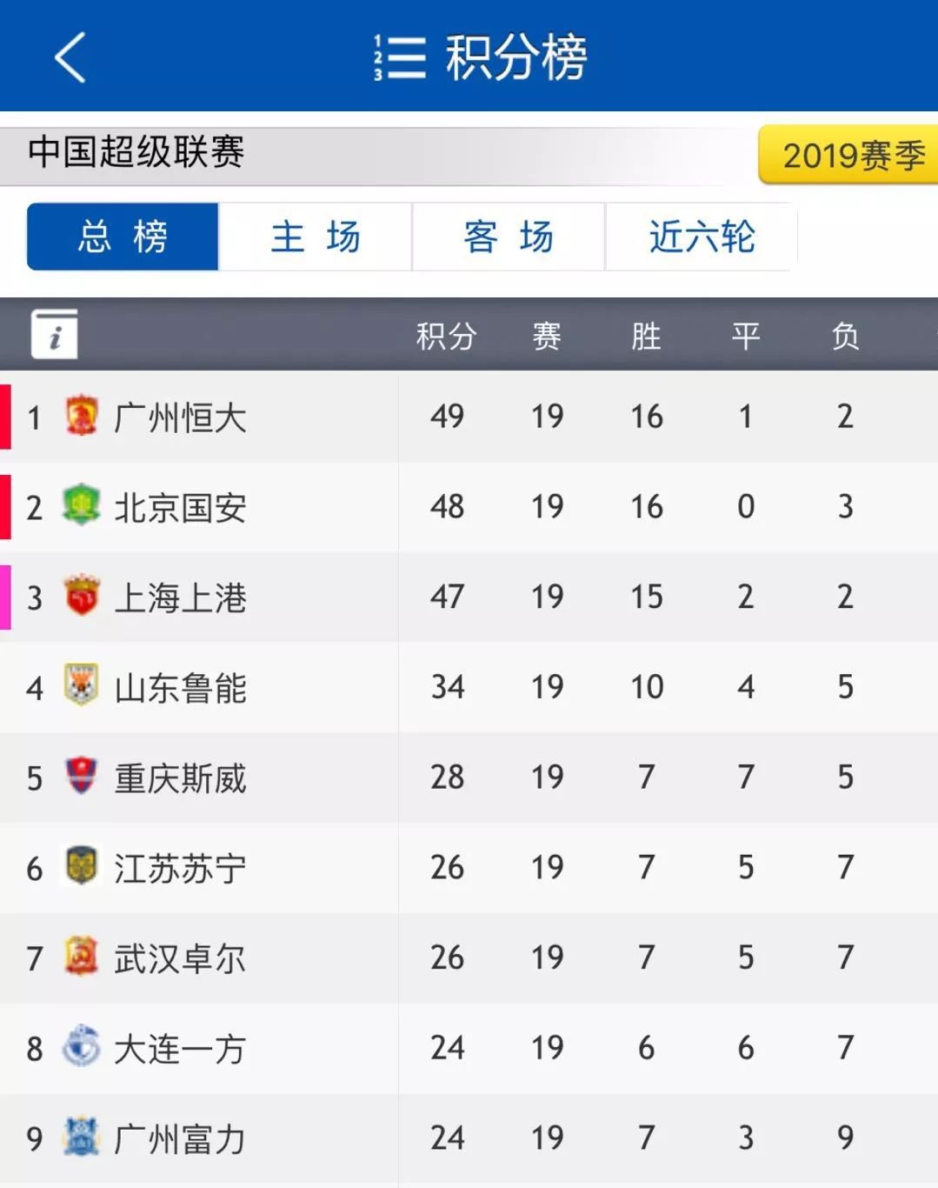Image resolution: width=938 pixels, height=1188 pixels.
Task: Switch to the 近六轮 tab
Action: coord(701,237)
